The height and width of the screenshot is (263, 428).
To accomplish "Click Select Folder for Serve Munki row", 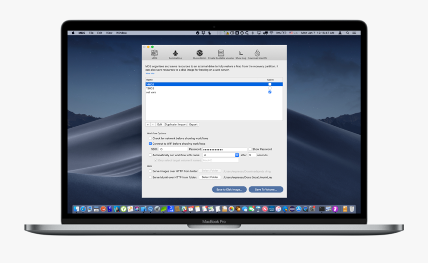I will [x=210, y=177].
